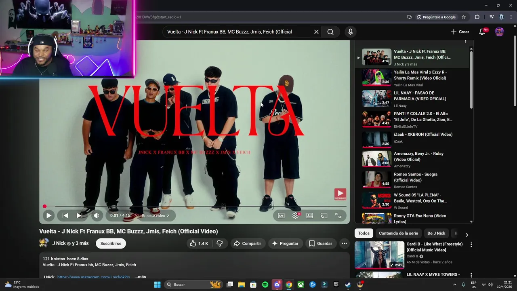517x291 pixels.
Task: Open Discord from the taskbar
Action: (277, 285)
